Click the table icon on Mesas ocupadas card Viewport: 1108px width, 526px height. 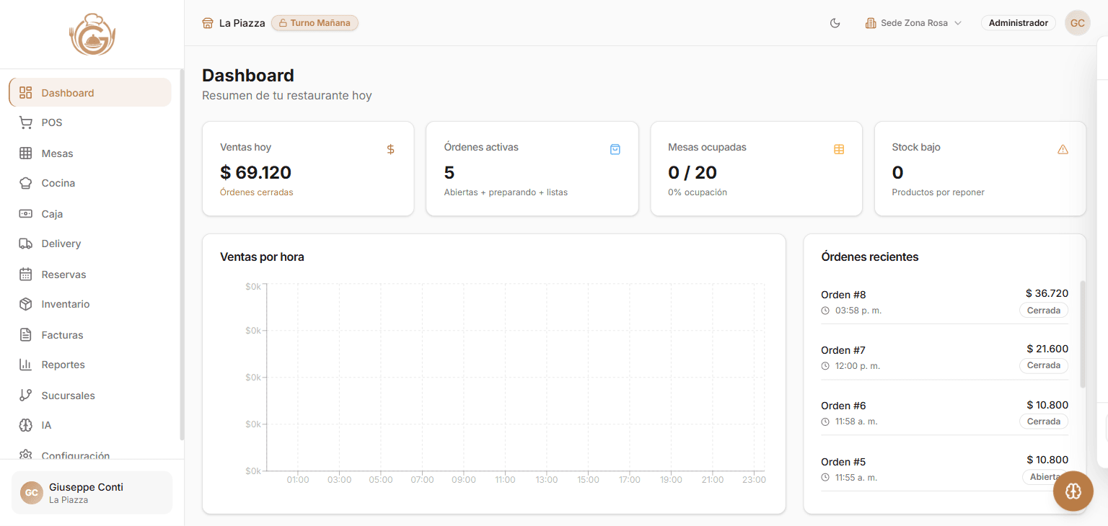[839, 149]
